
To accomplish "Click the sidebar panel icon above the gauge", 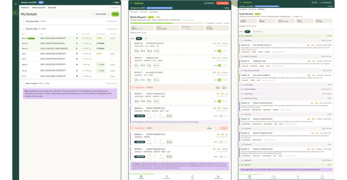I will [x=16, y=4].
